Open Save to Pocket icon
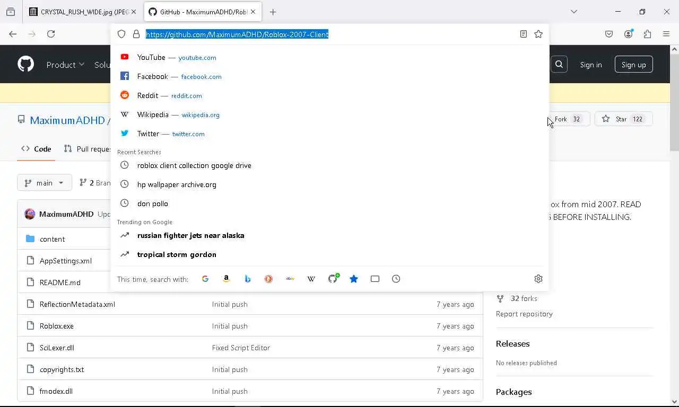Screen dimensions: 679x407 pos(609,34)
